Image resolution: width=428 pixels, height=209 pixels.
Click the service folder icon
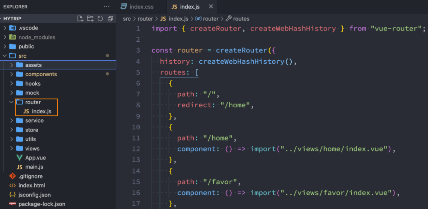19,121
